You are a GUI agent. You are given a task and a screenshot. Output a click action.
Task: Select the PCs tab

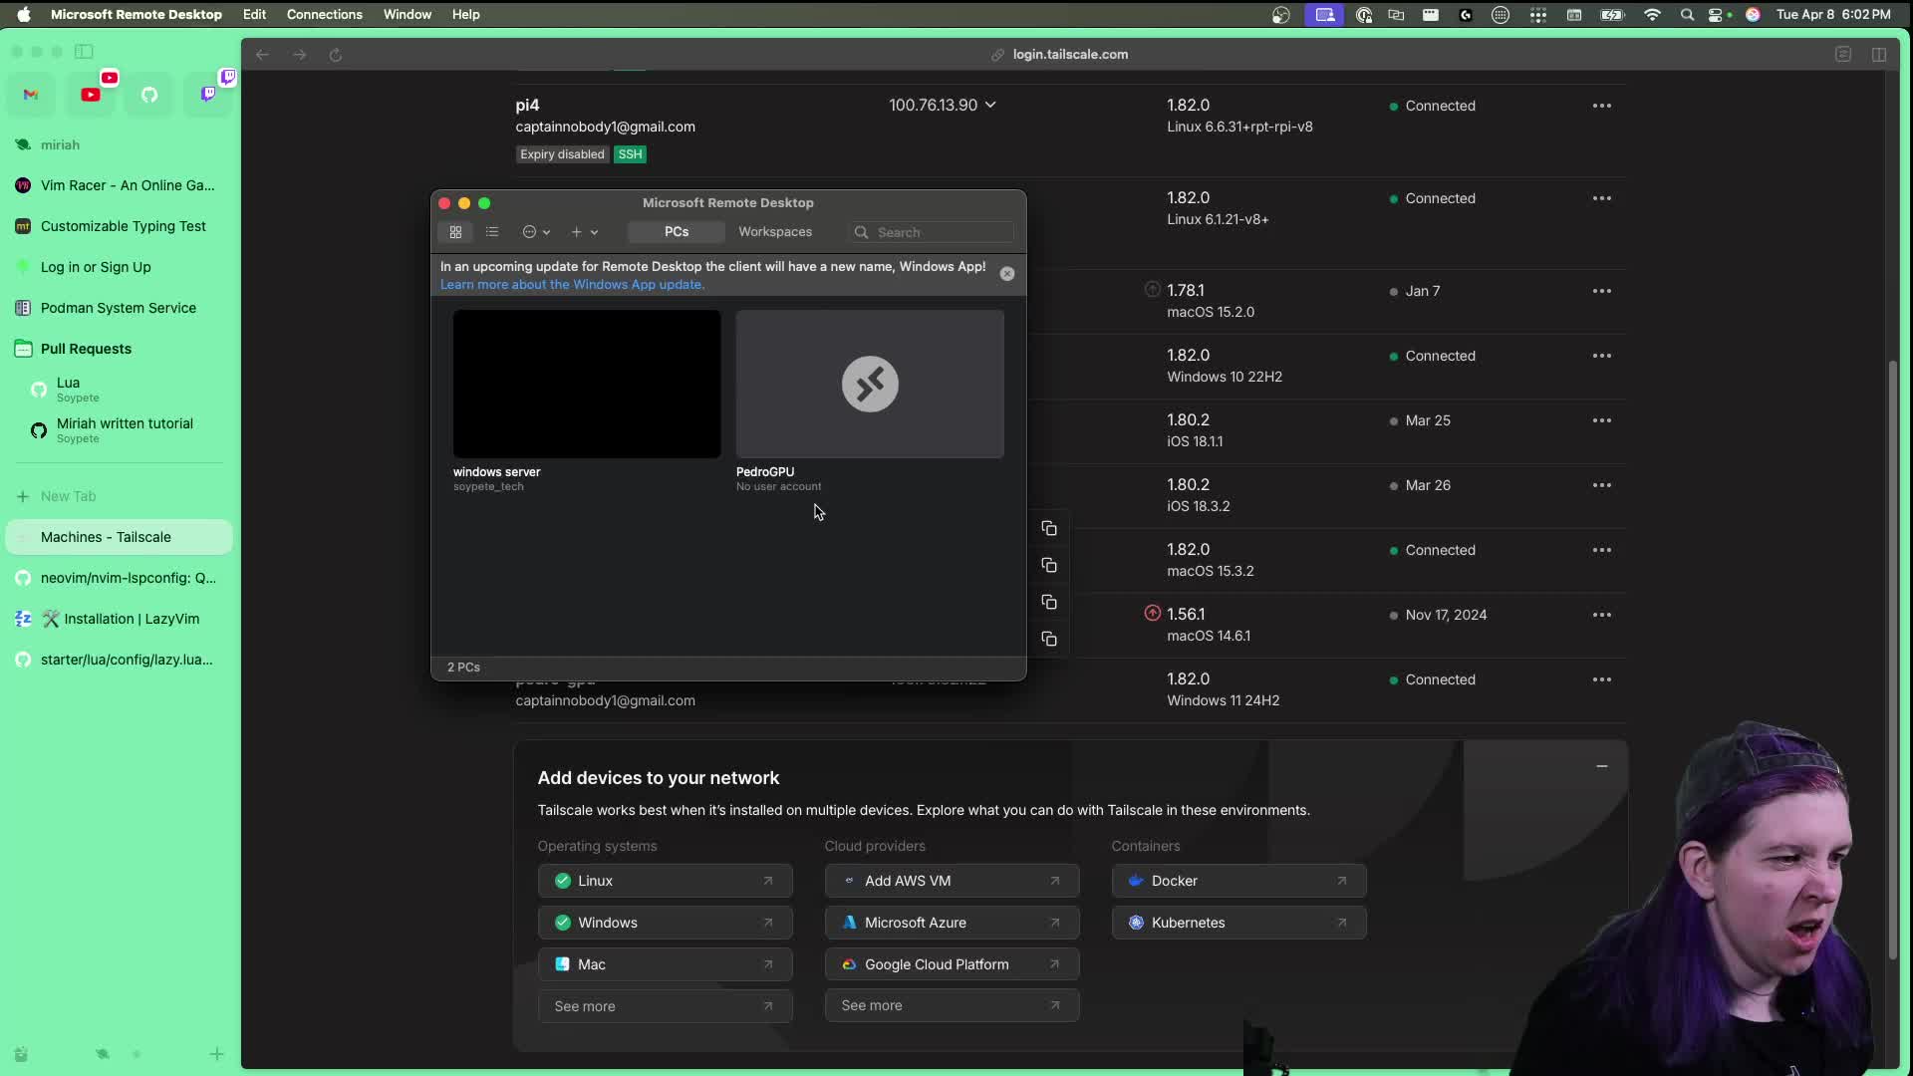point(677,232)
